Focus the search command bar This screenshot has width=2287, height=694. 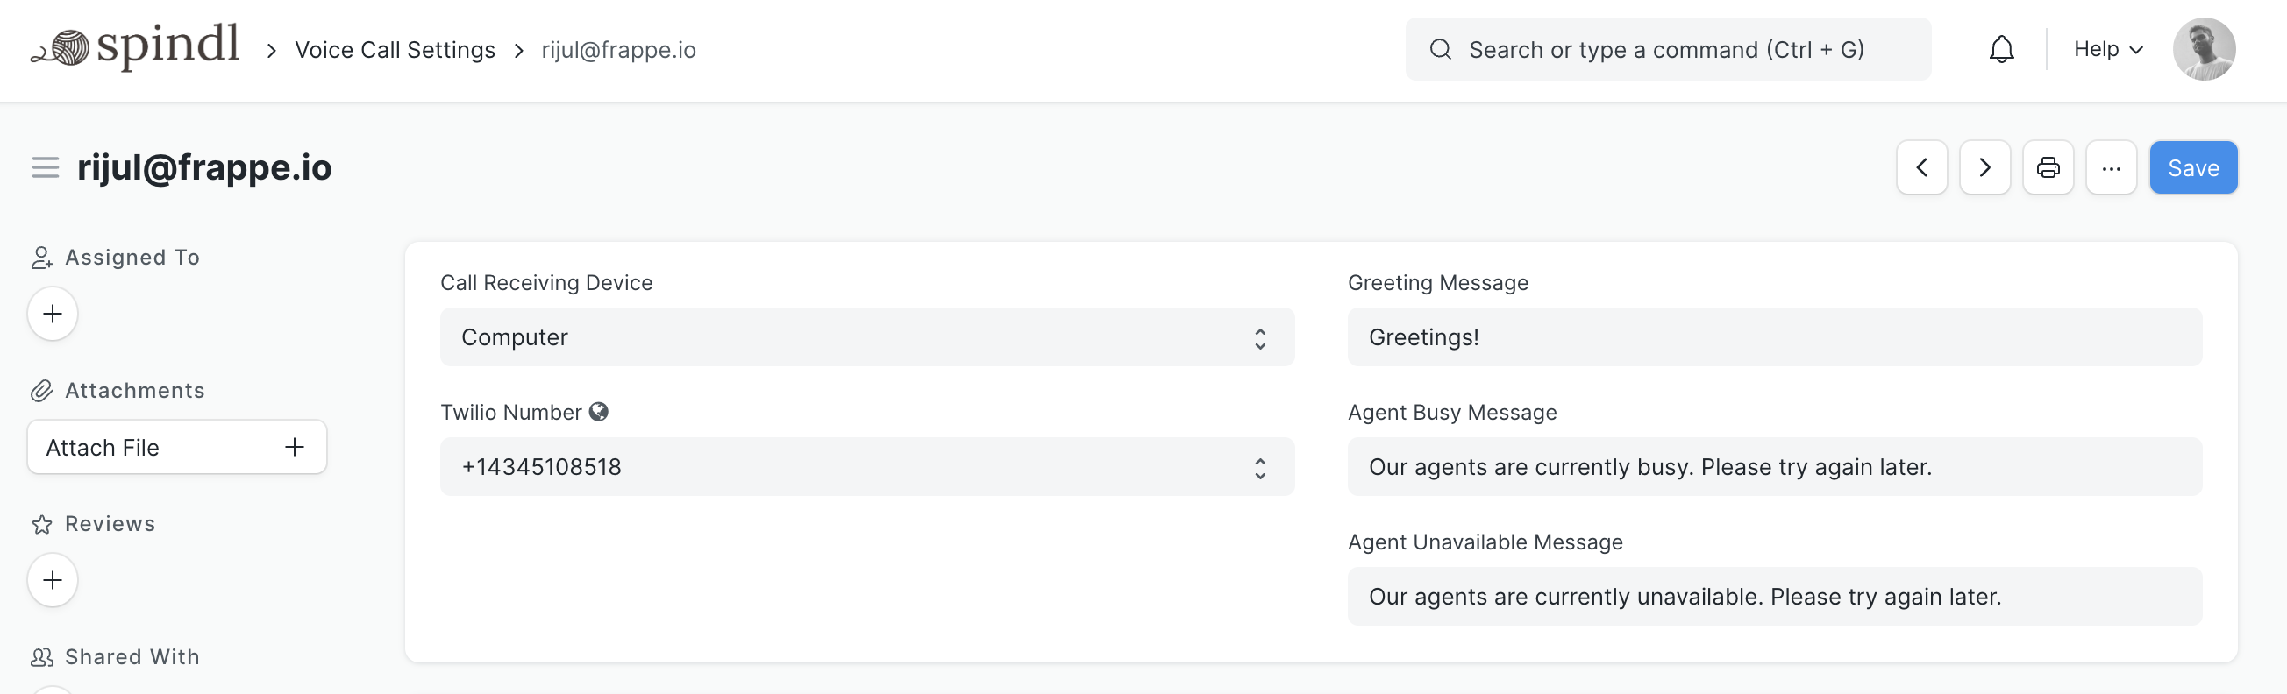pyautogui.click(x=1667, y=50)
